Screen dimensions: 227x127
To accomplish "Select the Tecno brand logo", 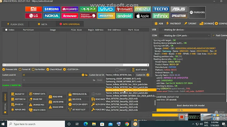I will coord(161,9).
